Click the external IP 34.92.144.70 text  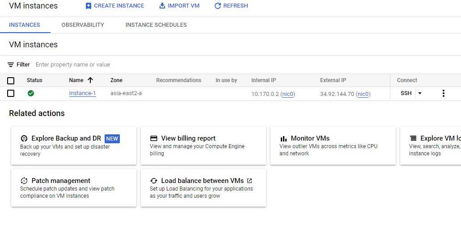(337, 94)
